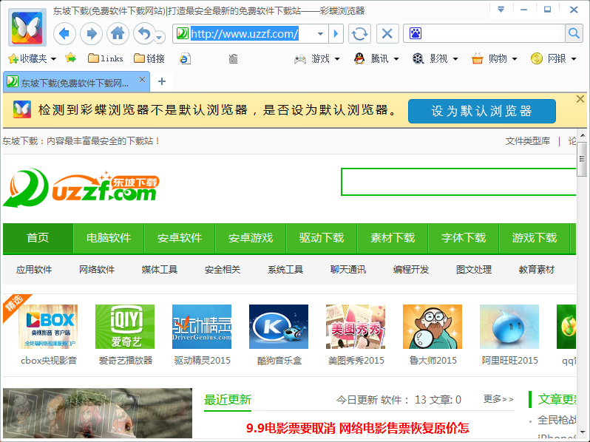Click the browser forward arrow button
Image resolution: width=590 pixels, height=442 pixels.
click(x=91, y=34)
